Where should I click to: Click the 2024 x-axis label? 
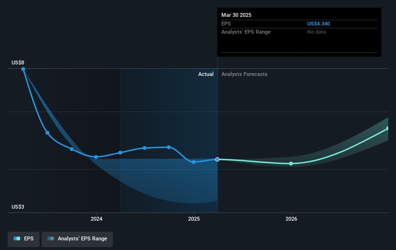coord(96,219)
